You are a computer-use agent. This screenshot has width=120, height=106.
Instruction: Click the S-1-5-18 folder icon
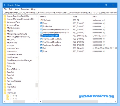(x=8, y=96)
